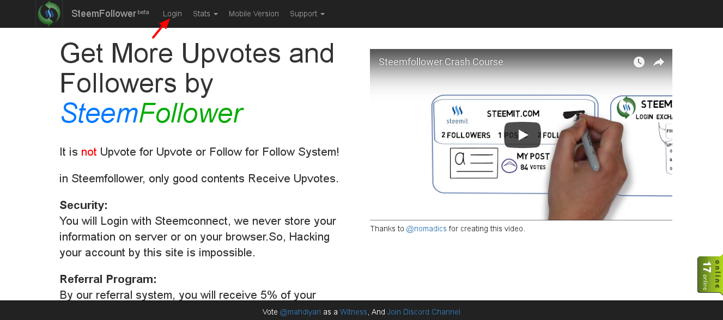This screenshot has height=320, width=723.
Task: Click the green 17 online chat tab
Action: point(710,274)
